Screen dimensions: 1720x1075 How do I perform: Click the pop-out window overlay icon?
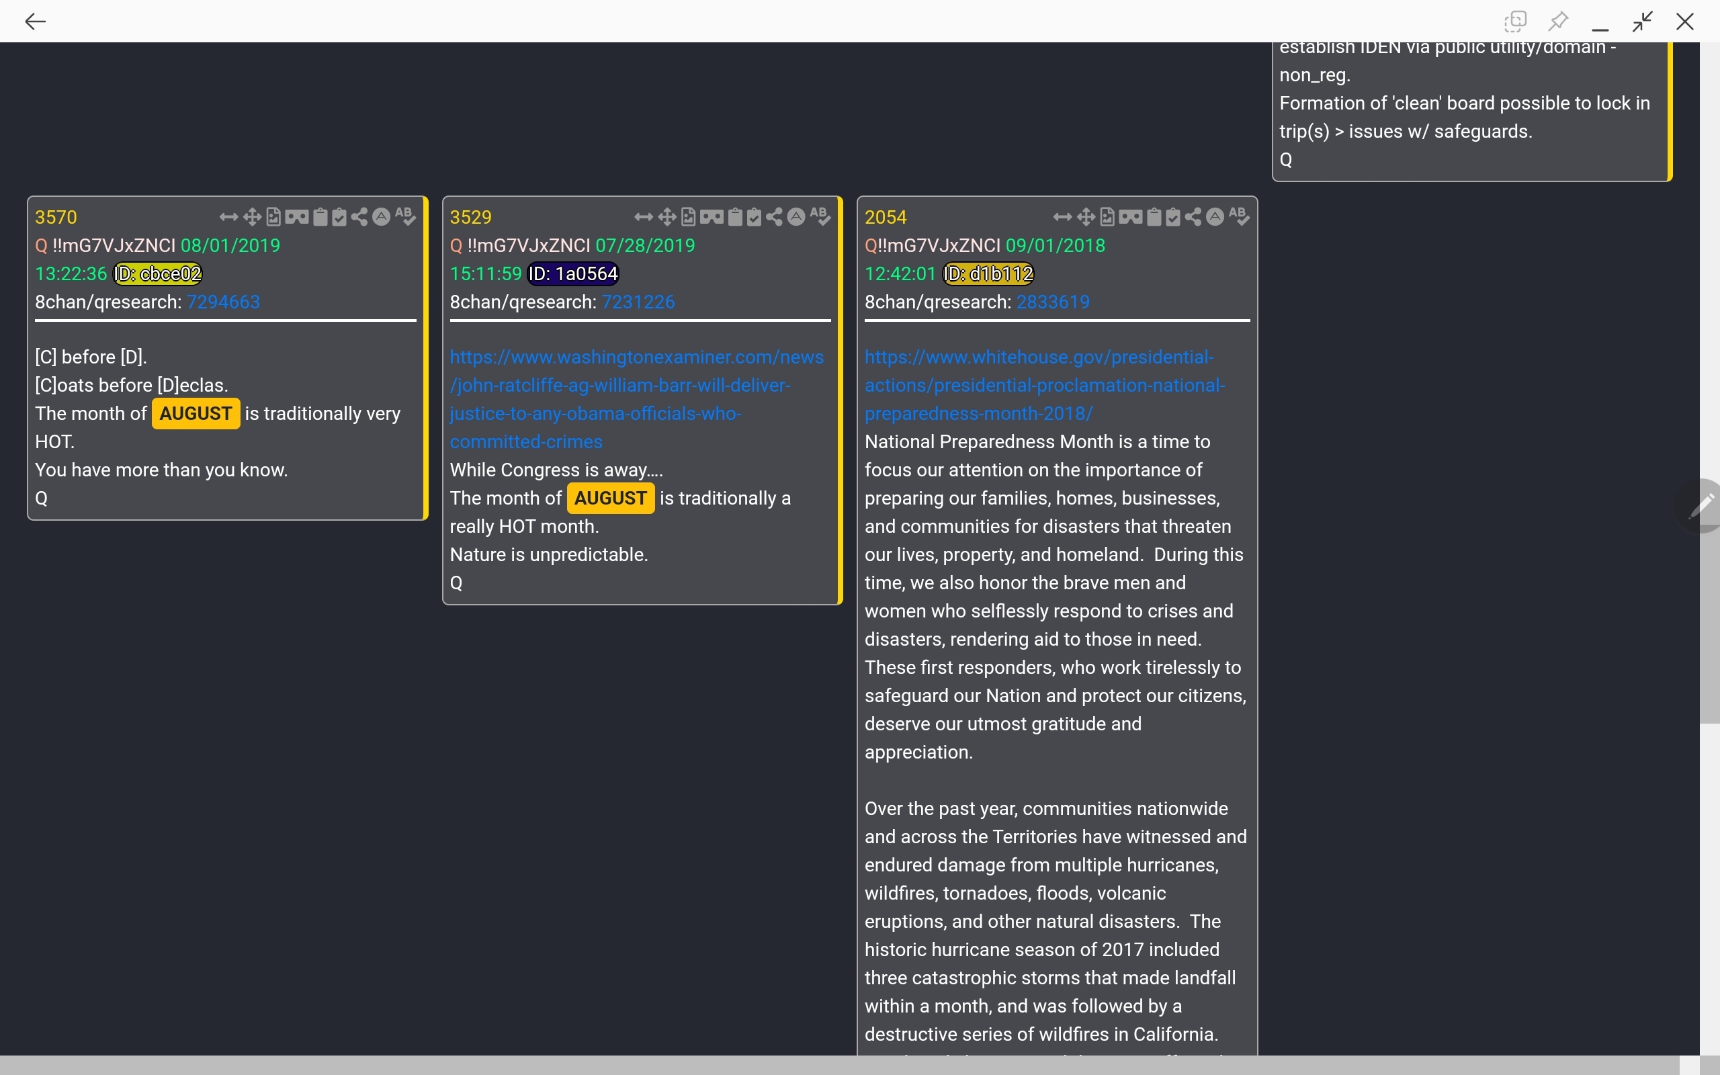1515,21
